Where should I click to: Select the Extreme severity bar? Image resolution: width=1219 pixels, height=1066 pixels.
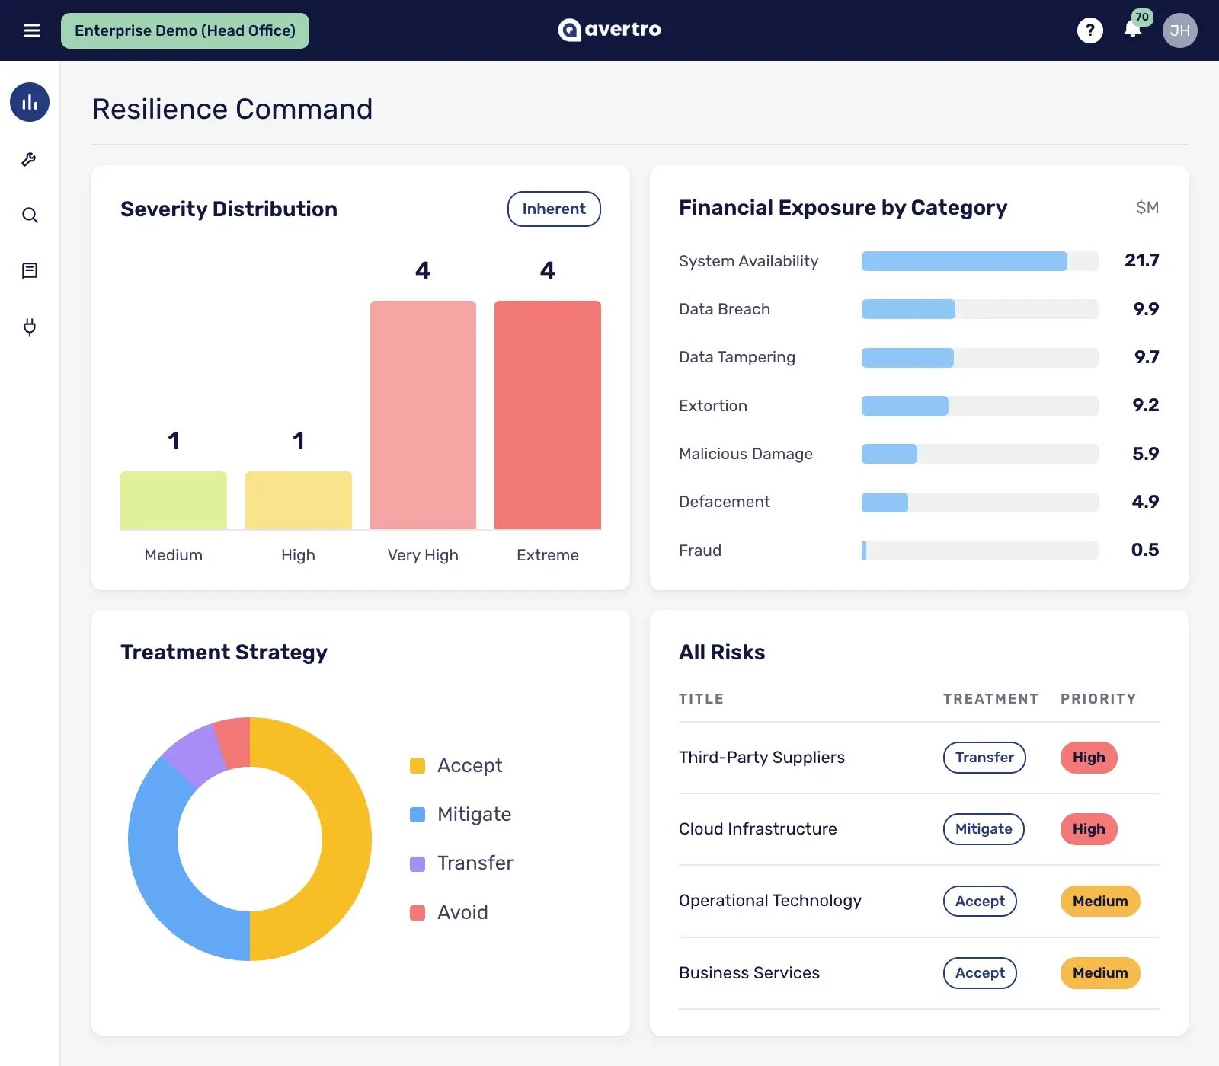tap(548, 415)
